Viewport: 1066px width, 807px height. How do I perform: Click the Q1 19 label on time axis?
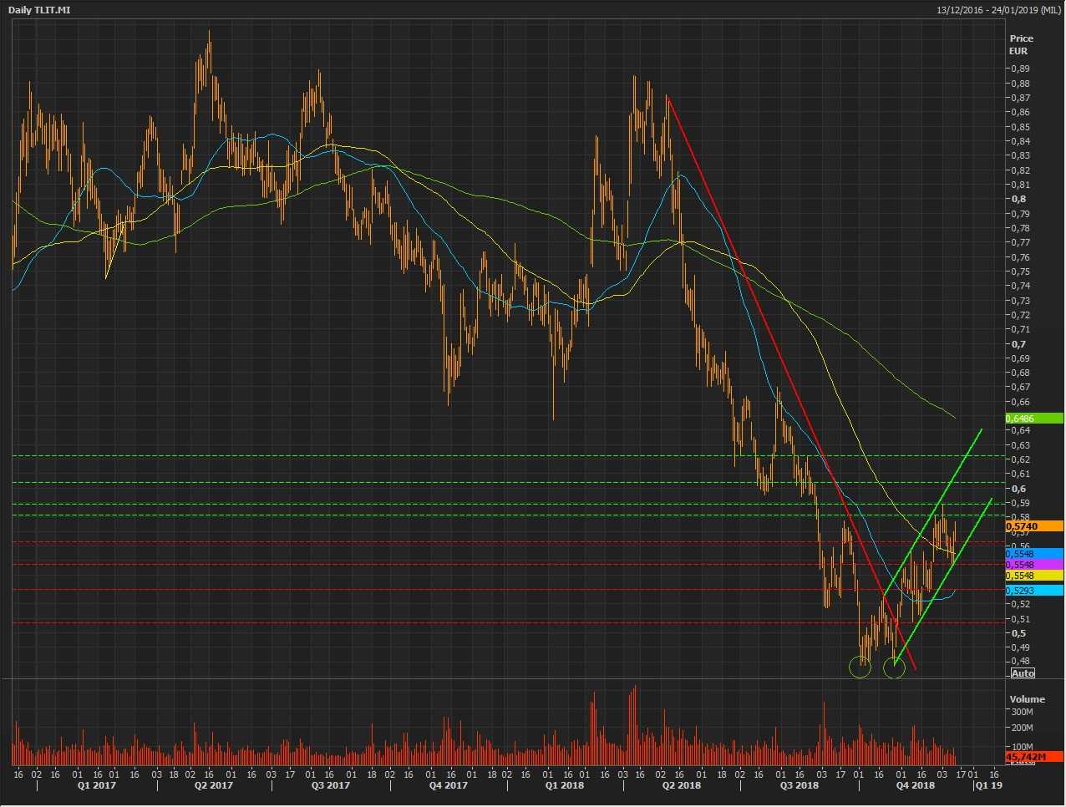point(989,786)
